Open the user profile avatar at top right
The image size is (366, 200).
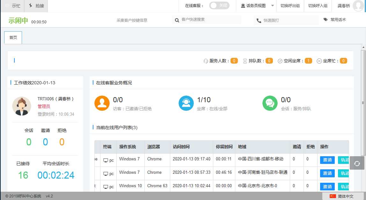pos(359,6)
